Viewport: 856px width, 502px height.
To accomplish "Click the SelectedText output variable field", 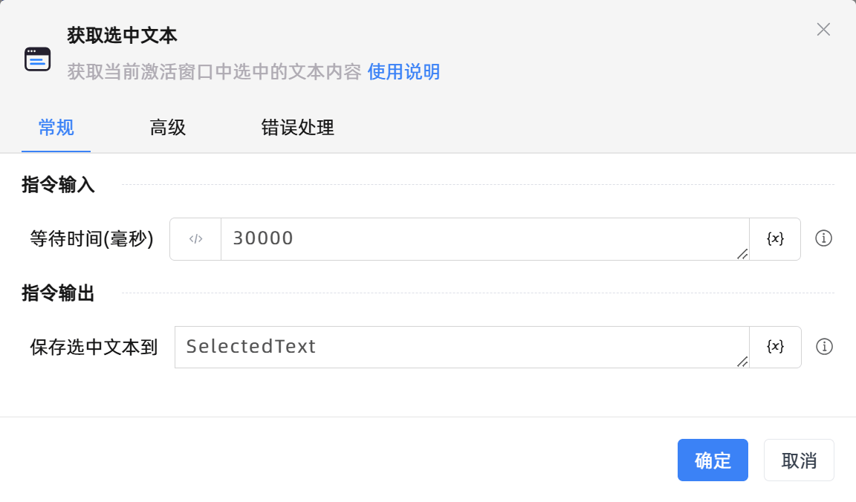I will coord(461,347).
